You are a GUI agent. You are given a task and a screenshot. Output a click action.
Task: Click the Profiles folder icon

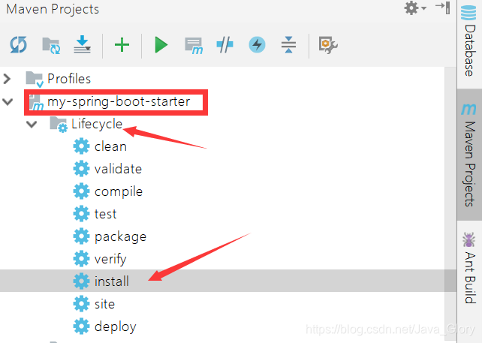[34, 79]
